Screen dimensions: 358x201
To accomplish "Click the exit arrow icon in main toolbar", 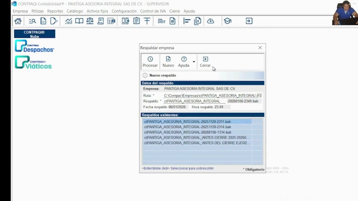I will pyautogui.click(x=249, y=21).
